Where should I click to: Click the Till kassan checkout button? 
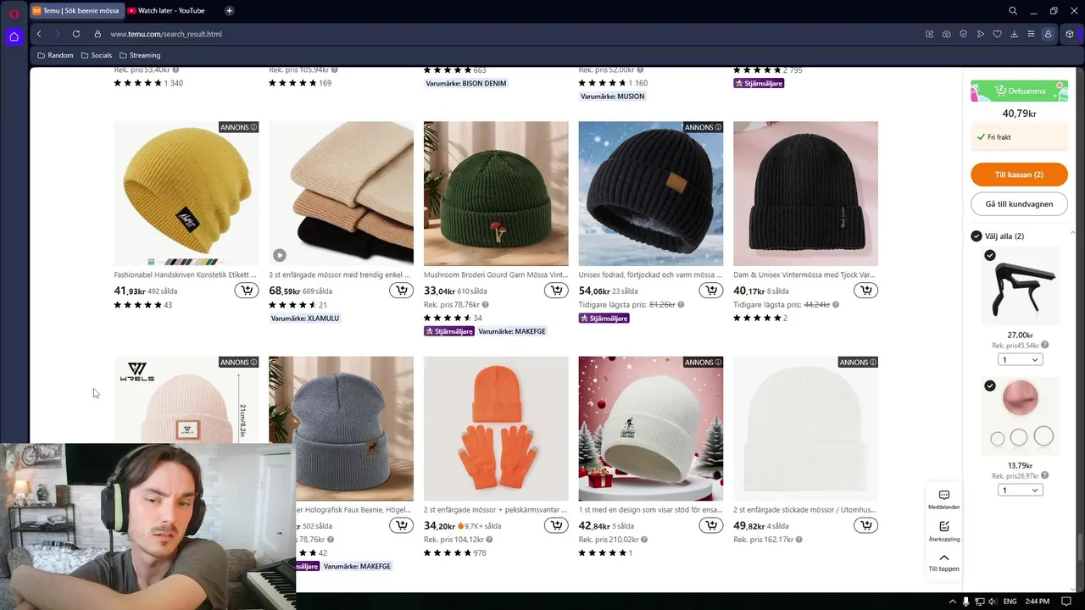[x=1019, y=175]
